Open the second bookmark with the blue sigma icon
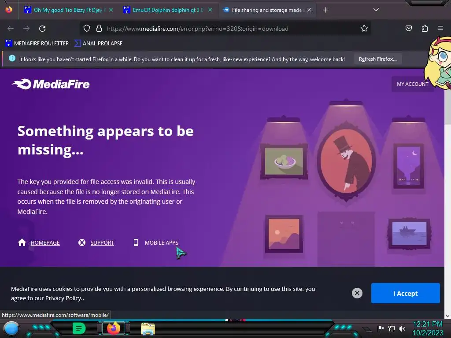Screen dimensions: 451x338 [98, 44]
